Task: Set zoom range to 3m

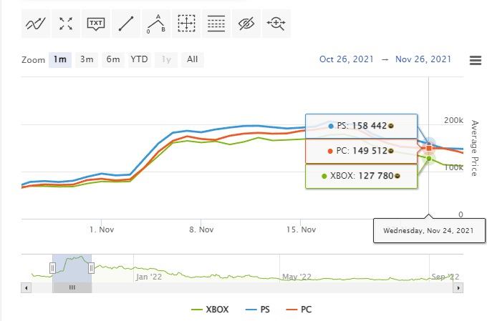Action: click(87, 59)
